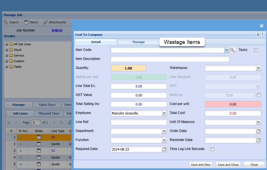This screenshot has height=170, width=267.
Task: Click the help question mark icon
Action: click(x=263, y=35)
